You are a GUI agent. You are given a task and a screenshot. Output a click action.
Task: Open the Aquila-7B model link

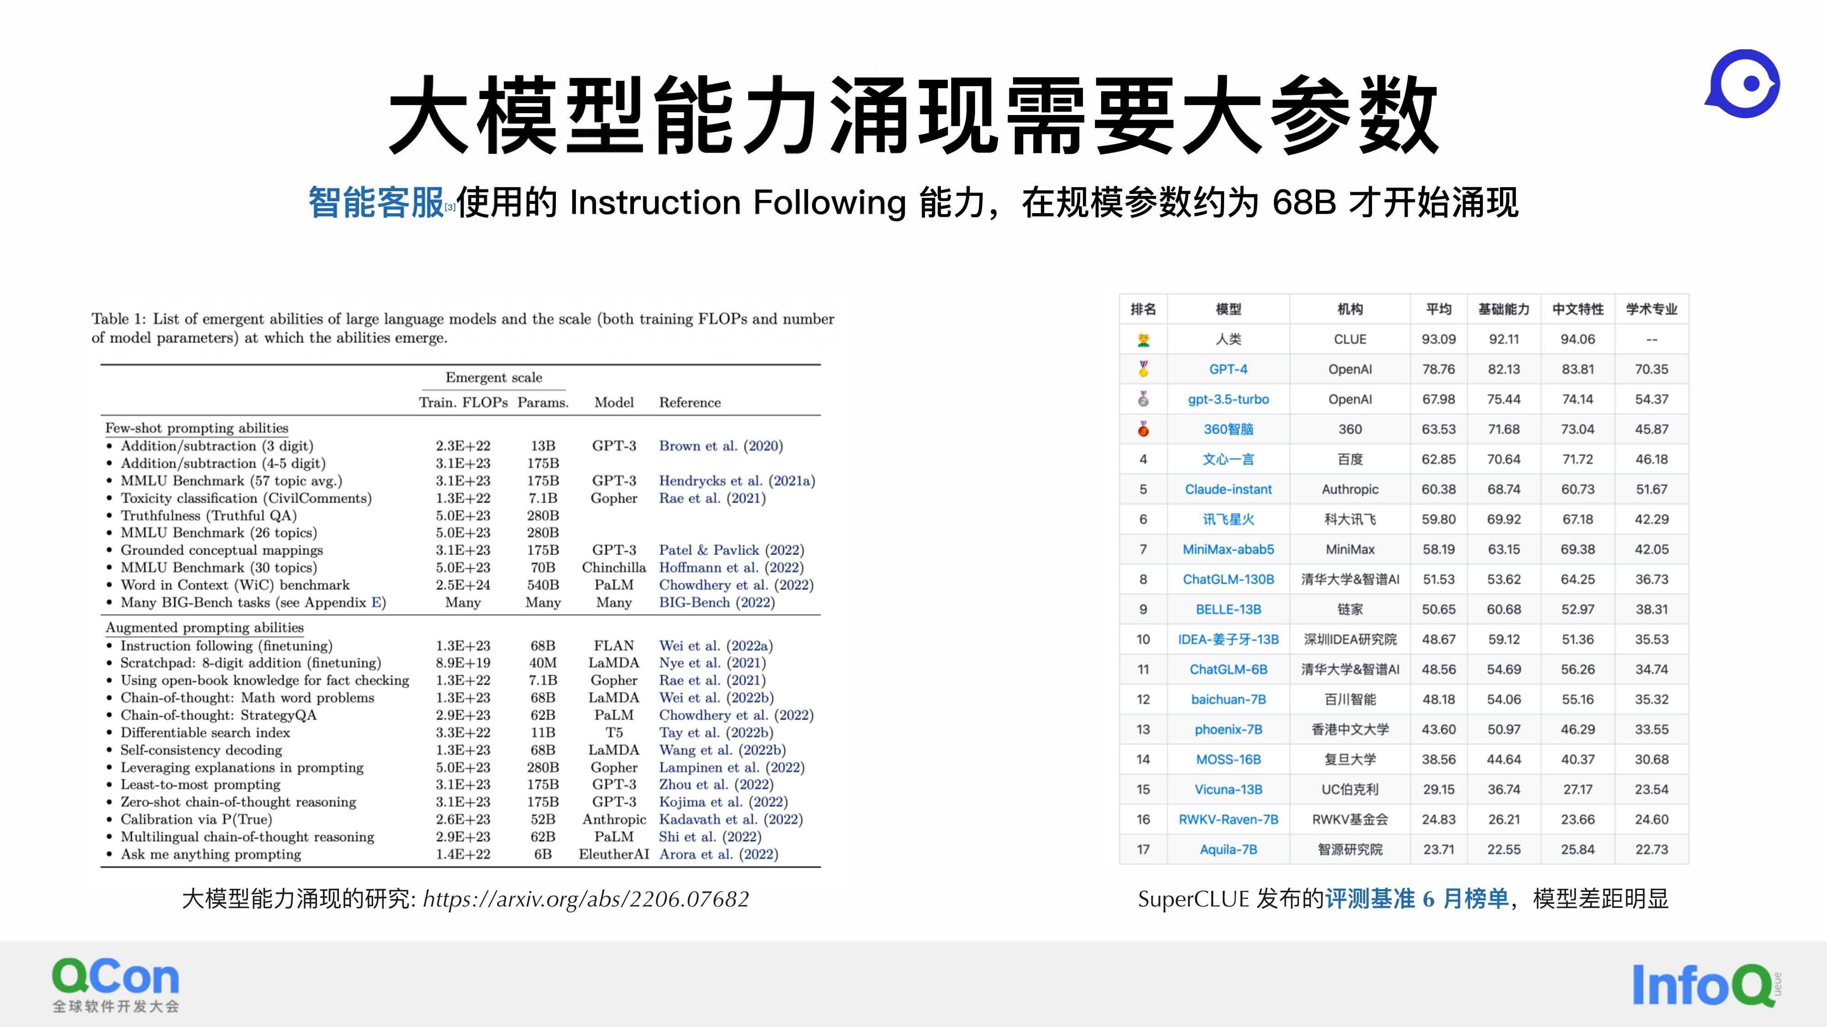pyautogui.click(x=1228, y=849)
